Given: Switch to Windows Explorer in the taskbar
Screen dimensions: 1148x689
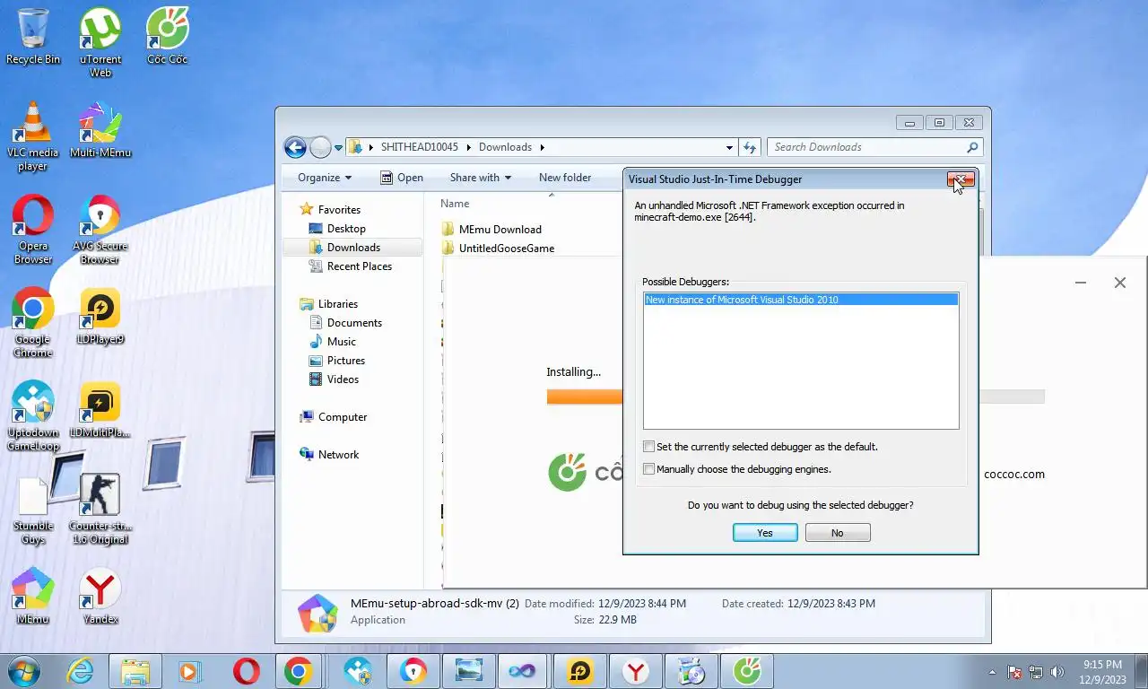Looking at the screenshot, I should click(x=135, y=671).
